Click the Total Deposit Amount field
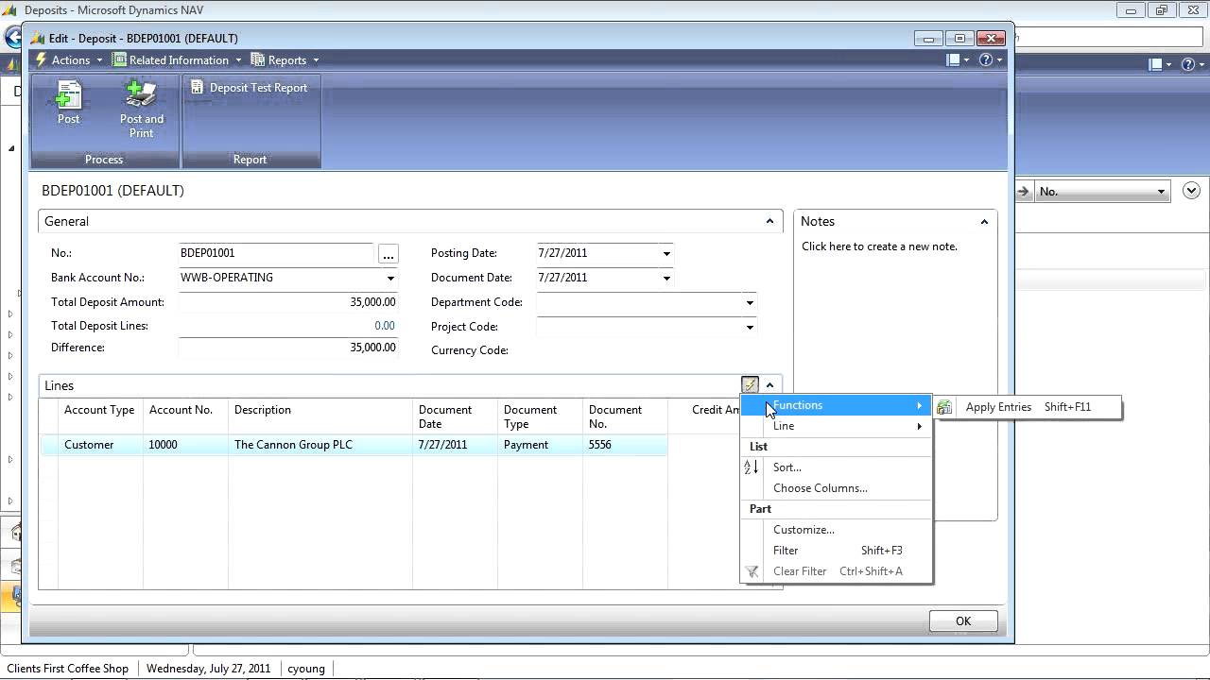The width and height of the screenshot is (1210, 680). pos(288,302)
